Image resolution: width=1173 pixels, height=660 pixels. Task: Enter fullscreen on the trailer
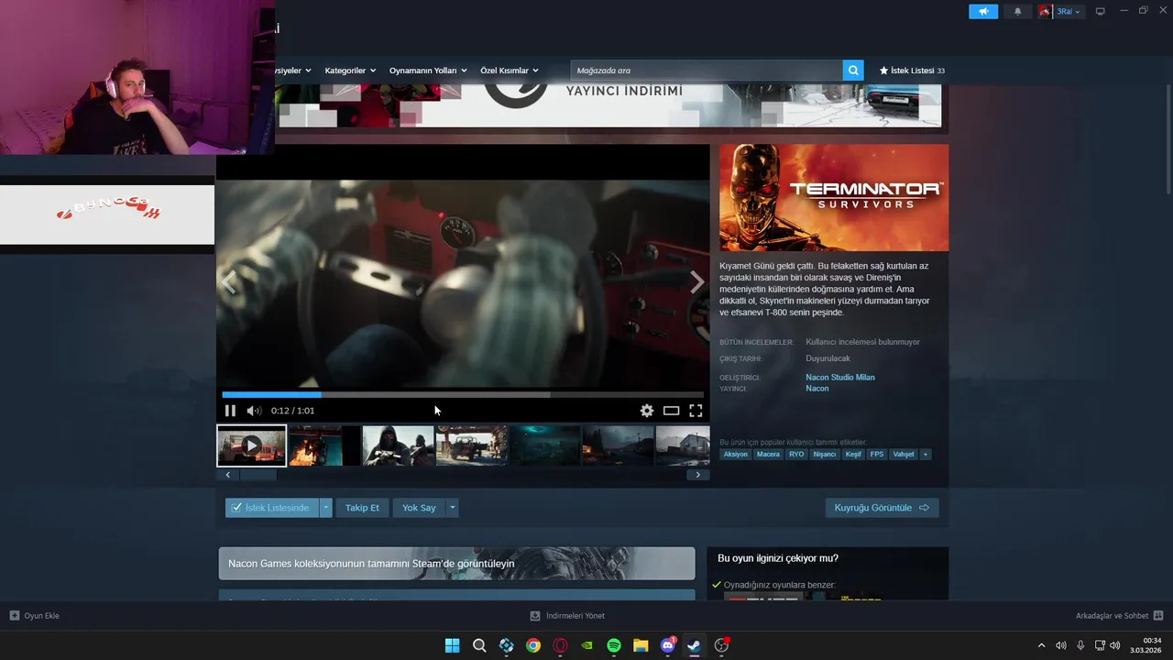click(x=696, y=411)
